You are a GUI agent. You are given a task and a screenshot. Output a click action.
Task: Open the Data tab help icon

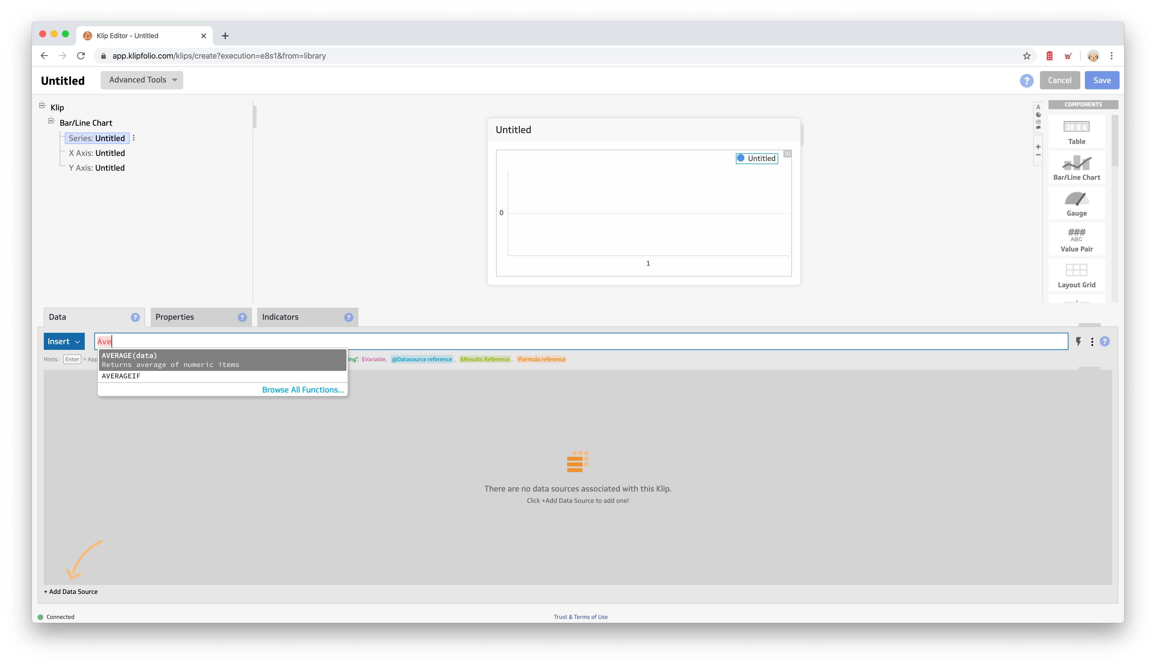135,317
